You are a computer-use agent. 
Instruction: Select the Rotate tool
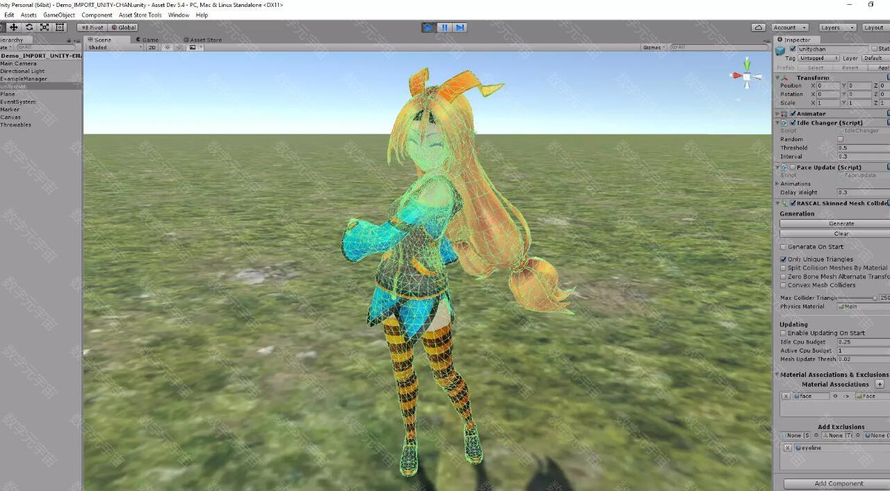tap(29, 27)
